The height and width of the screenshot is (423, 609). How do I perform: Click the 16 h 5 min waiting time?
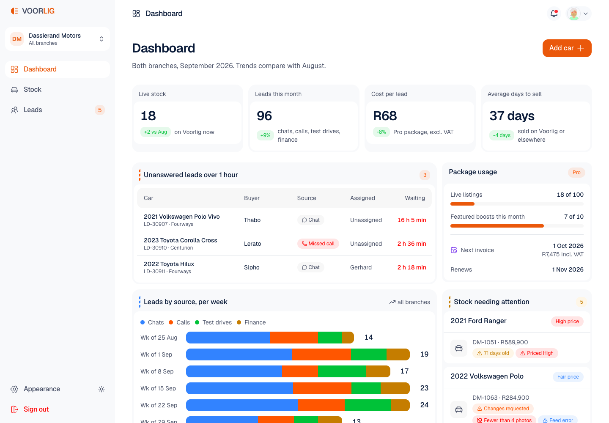[x=412, y=220]
